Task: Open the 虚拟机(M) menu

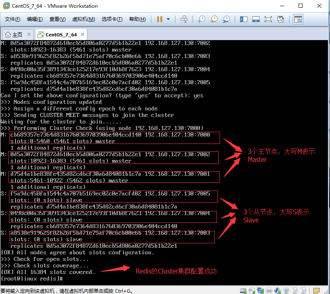Action: [x=83, y=19]
